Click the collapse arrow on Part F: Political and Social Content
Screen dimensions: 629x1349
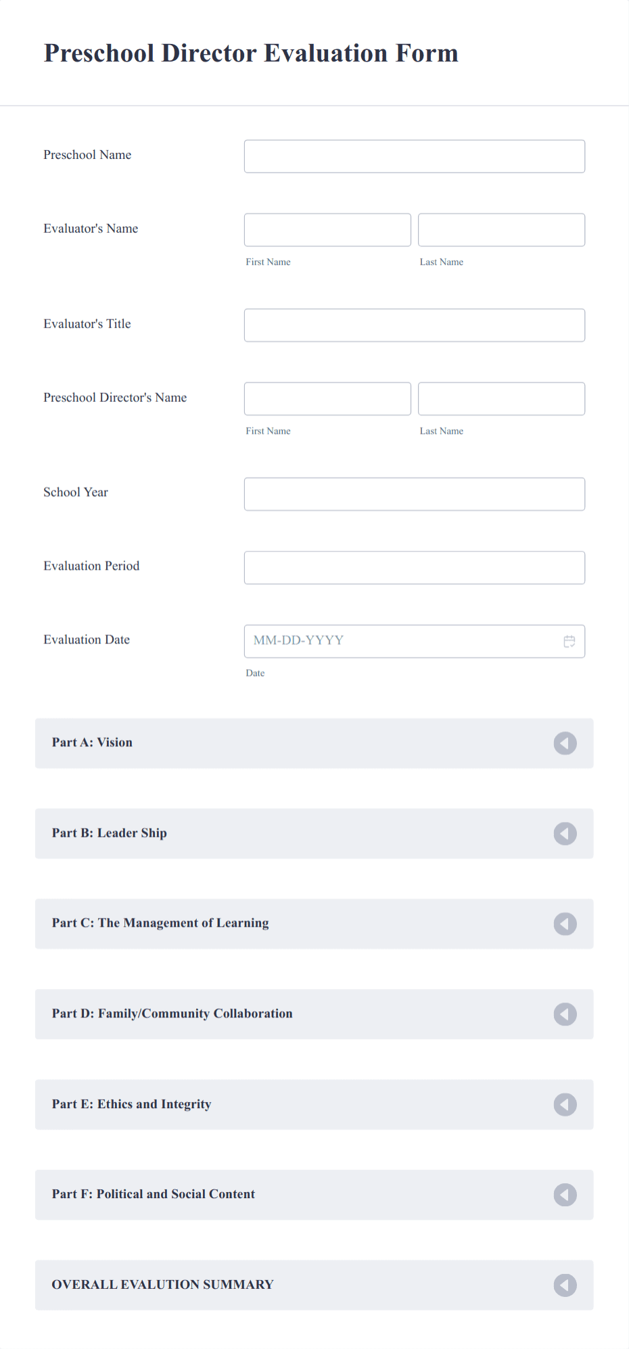565,1195
